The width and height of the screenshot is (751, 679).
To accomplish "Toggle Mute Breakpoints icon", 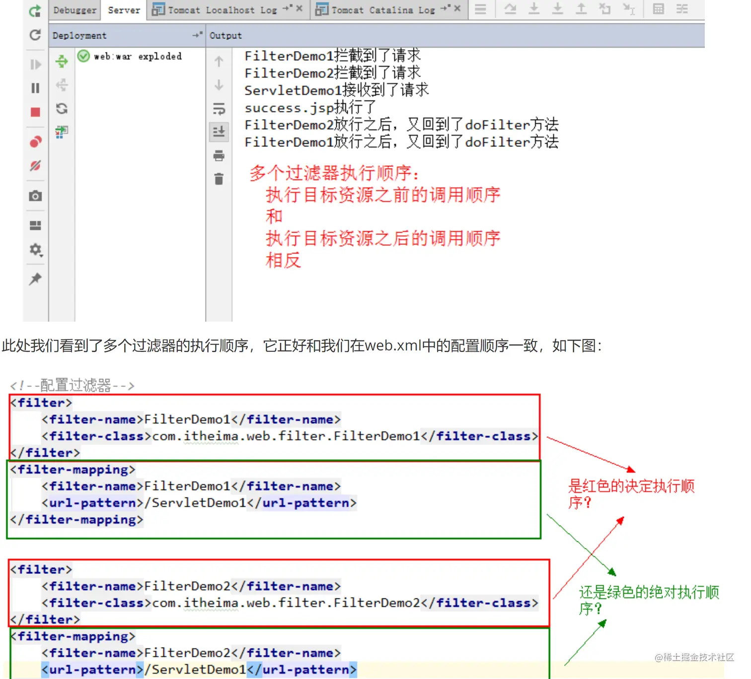I will coord(35,165).
